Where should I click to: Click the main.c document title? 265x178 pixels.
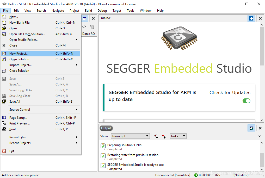coord(106,18)
